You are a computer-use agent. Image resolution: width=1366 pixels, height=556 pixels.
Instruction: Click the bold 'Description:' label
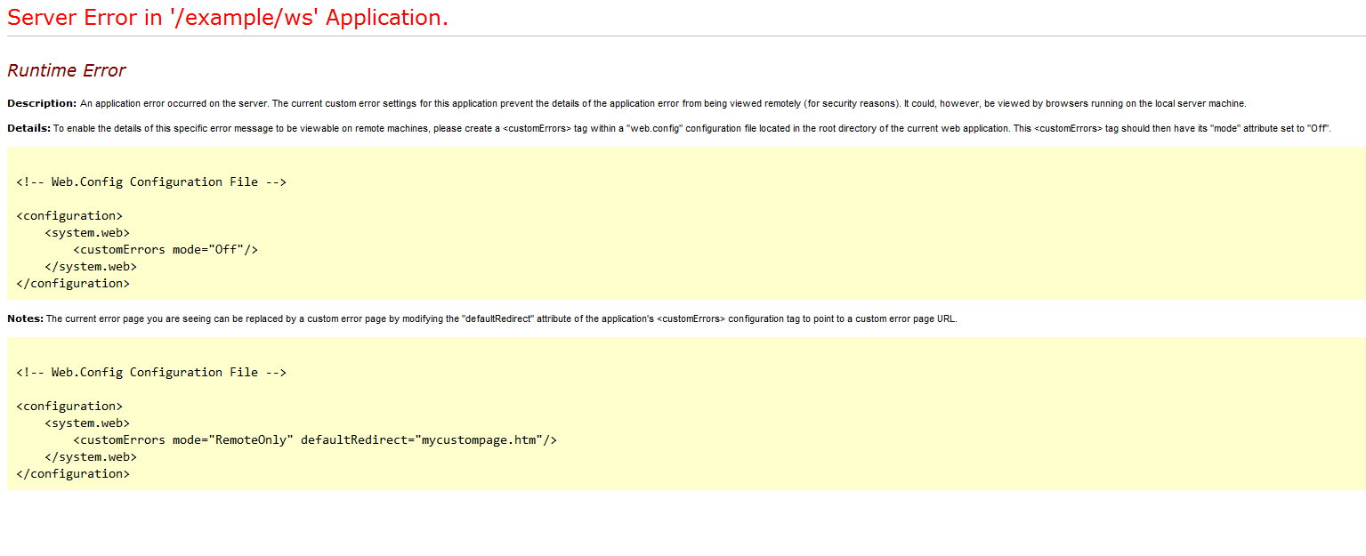42,103
